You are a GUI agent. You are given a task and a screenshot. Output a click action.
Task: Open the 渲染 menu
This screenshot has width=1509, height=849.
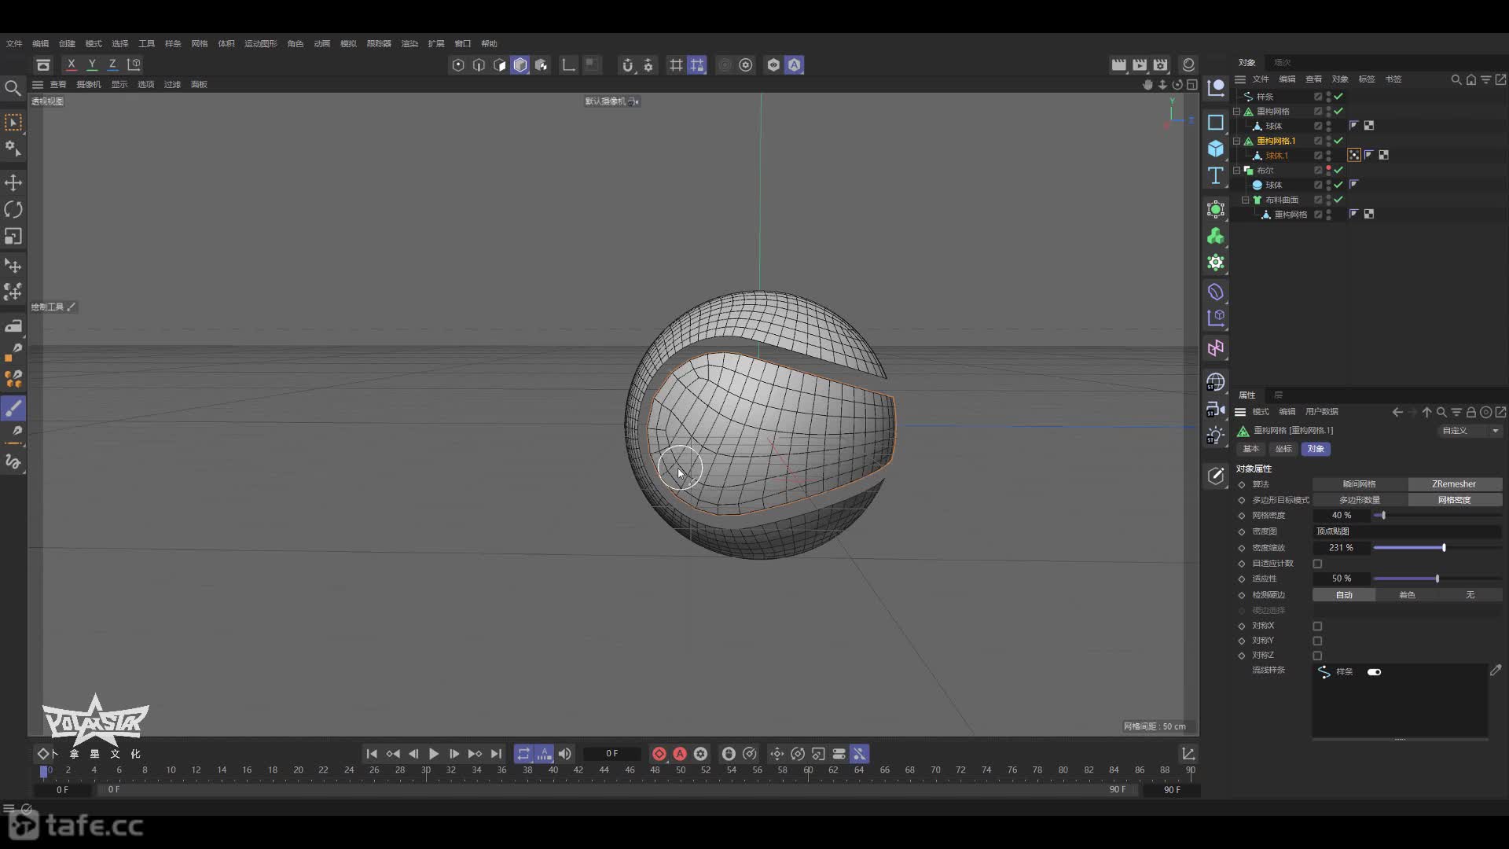[409, 44]
